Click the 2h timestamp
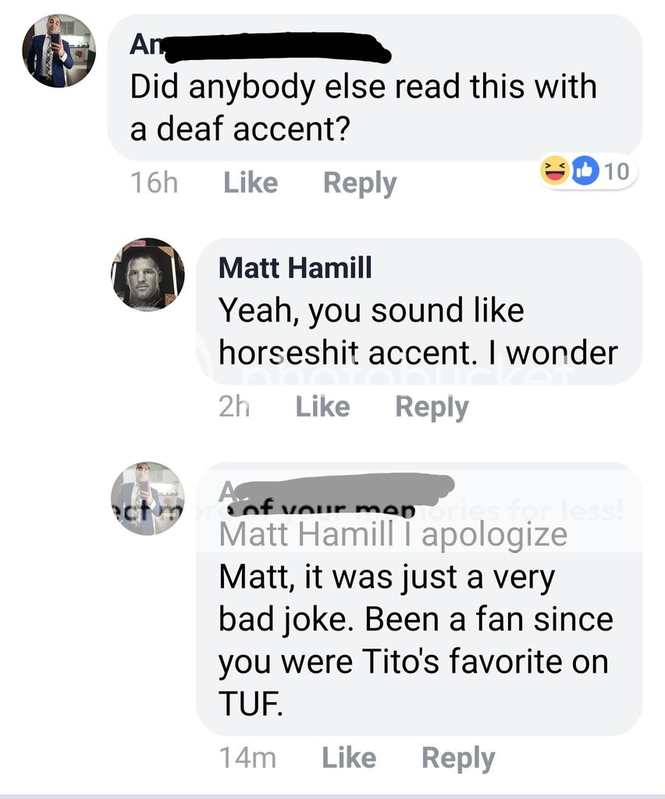 click(234, 407)
